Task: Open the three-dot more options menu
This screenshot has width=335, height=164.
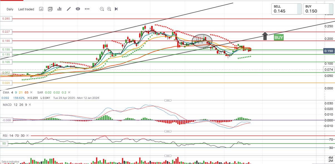Action: [x=87, y=9]
